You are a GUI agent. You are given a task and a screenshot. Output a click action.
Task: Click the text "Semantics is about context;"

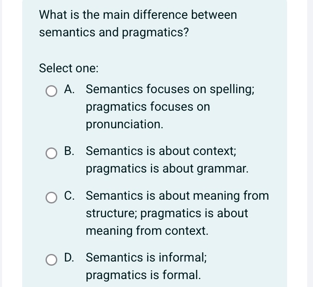pyautogui.click(x=161, y=151)
